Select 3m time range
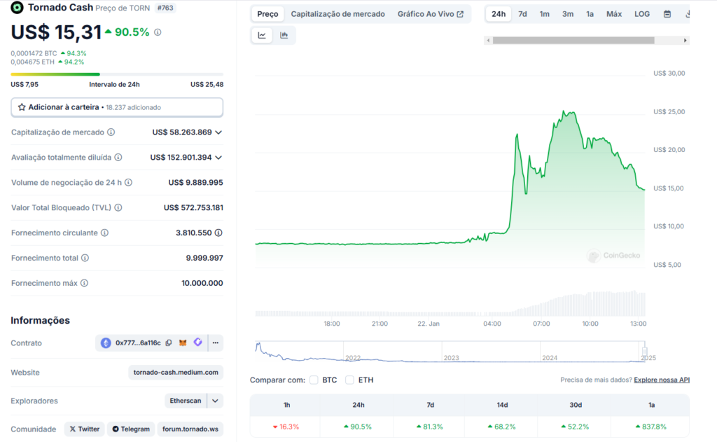 pyautogui.click(x=567, y=14)
